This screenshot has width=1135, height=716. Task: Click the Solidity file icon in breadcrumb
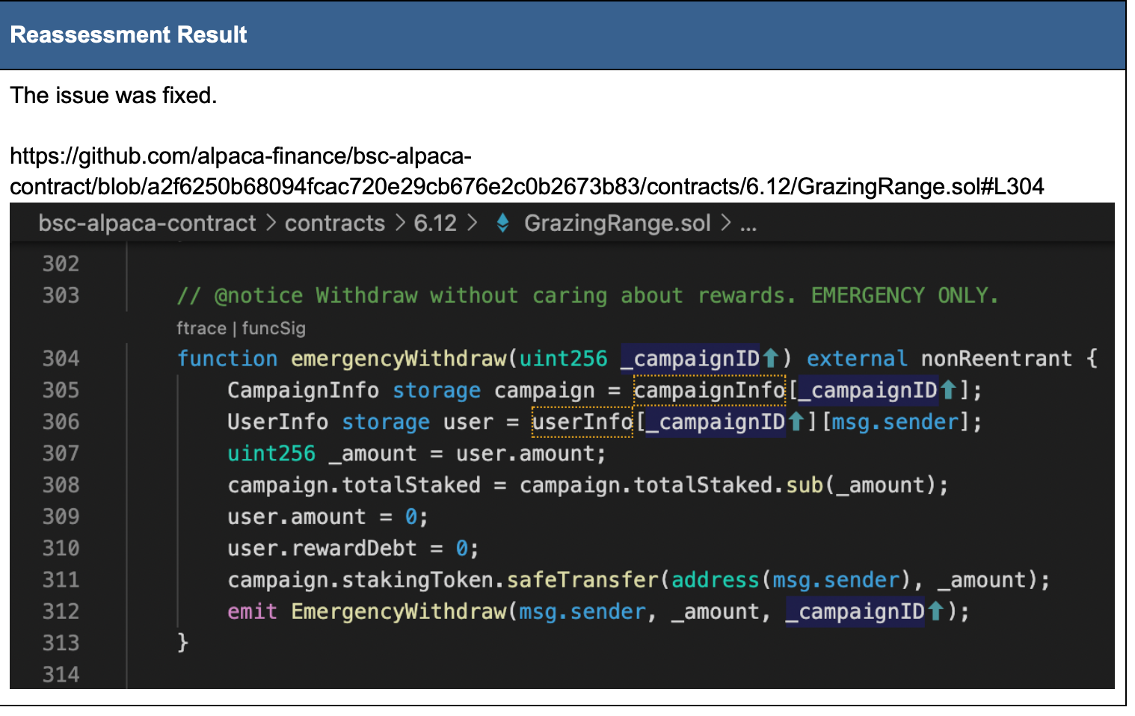(503, 223)
